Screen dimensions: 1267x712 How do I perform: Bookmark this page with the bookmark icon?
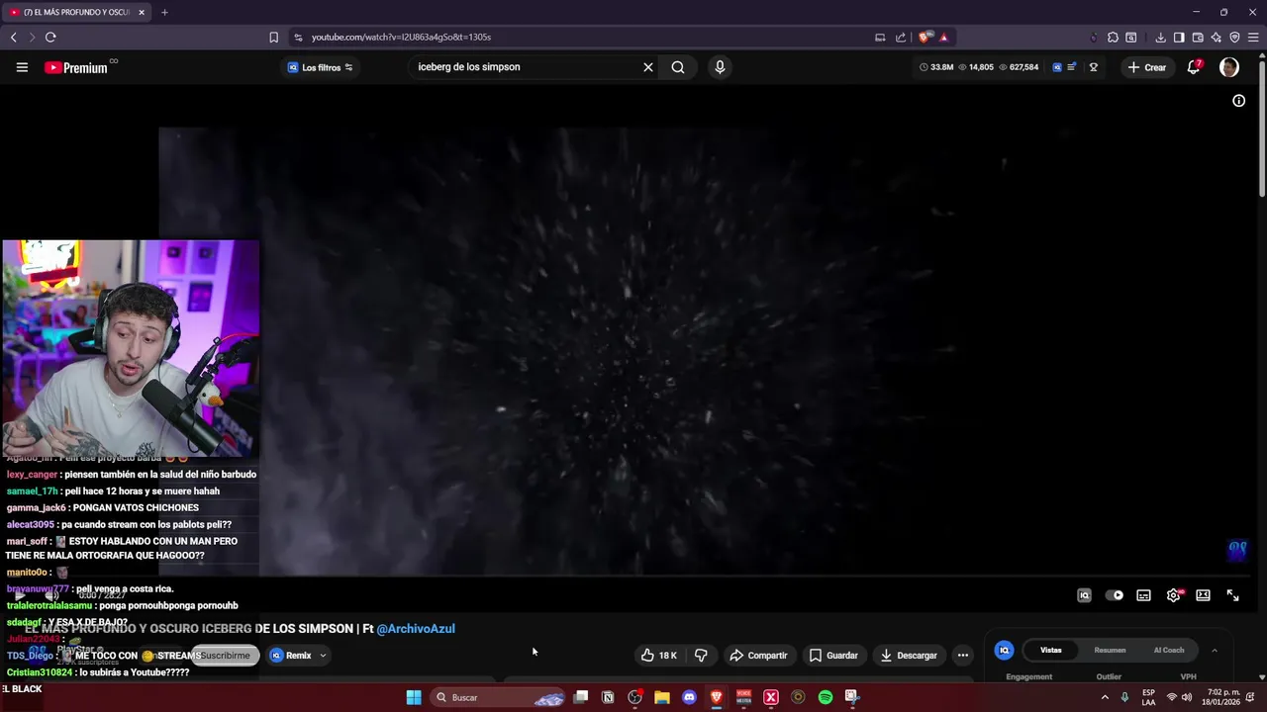(x=274, y=37)
